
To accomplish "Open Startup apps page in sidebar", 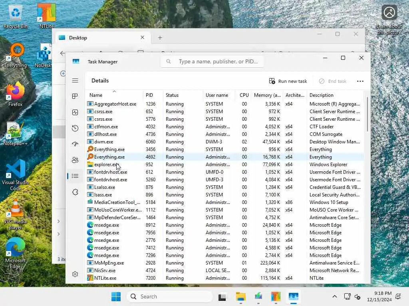I will [75, 144].
